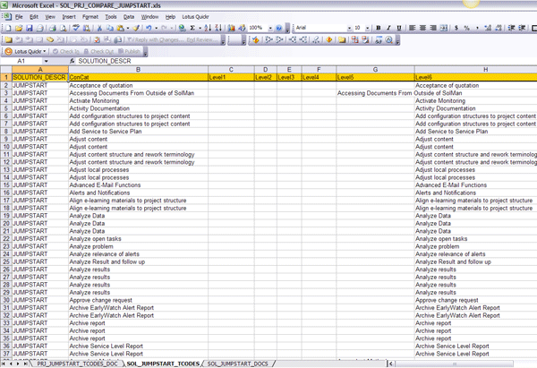
Task: Open the Data menu
Action: click(x=129, y=17)
